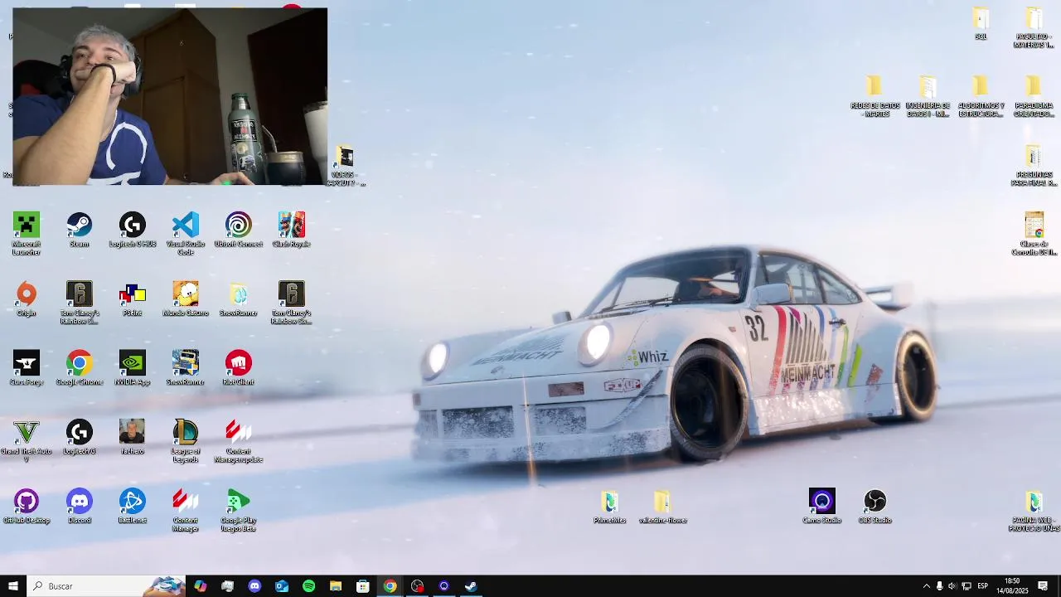The width and height of the screenshot is (1061, 597).
Task: Select the Ubisoft Connect desktop icon
Action: point(239,230)
